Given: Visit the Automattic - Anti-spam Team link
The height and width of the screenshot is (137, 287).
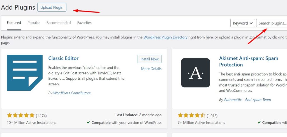Looking at the screenshot, I should click(x=247, y=100).
